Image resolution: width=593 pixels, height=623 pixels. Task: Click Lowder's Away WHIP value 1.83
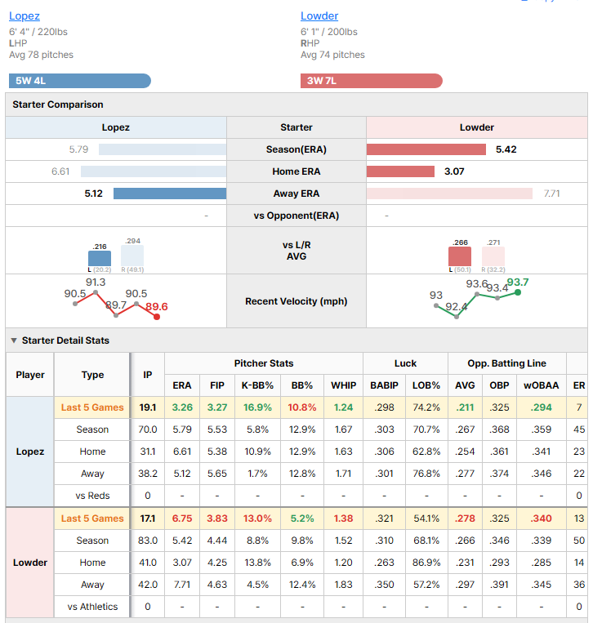[x=343, y=585]
